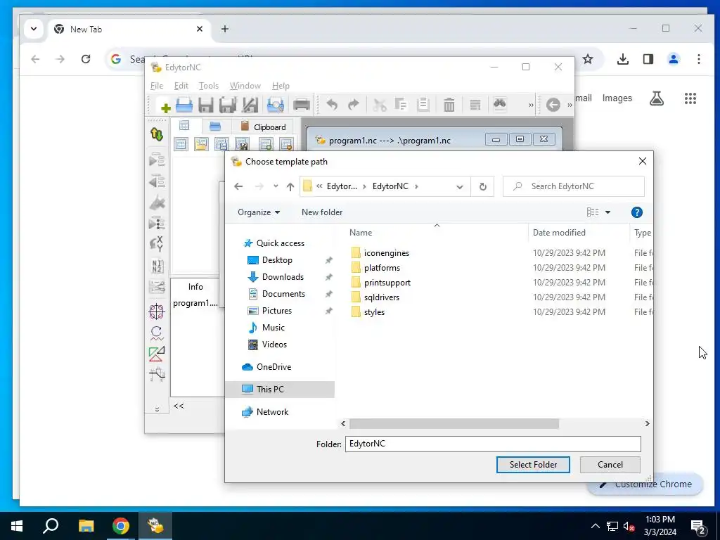Click the Cut scissors icon in EdytorNC

click(x=379, y=105)
